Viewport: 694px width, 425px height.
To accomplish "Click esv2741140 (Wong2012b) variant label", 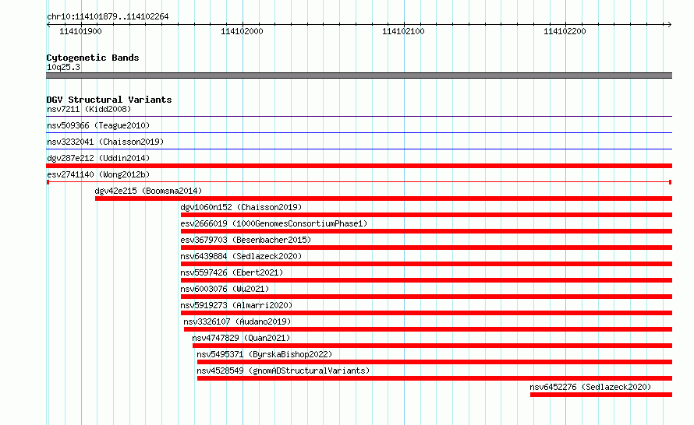I will [98, 174].
